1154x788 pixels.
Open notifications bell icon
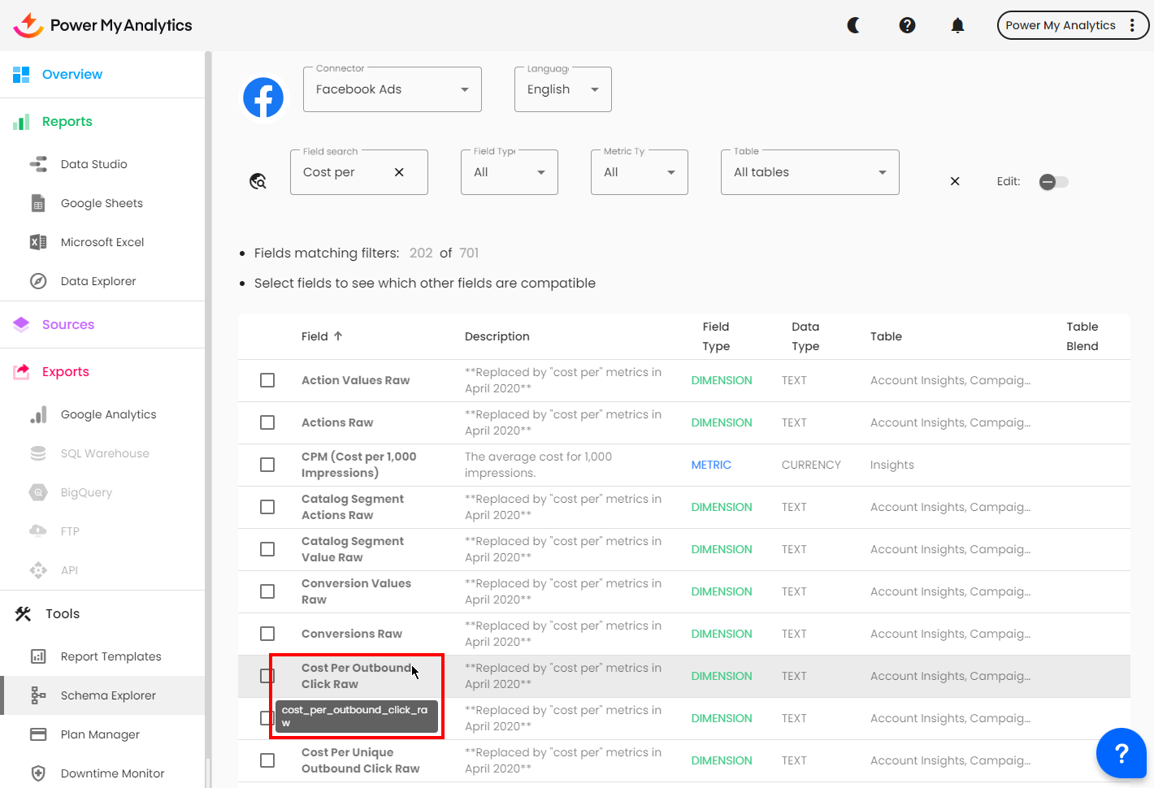[x=957, y=25]
